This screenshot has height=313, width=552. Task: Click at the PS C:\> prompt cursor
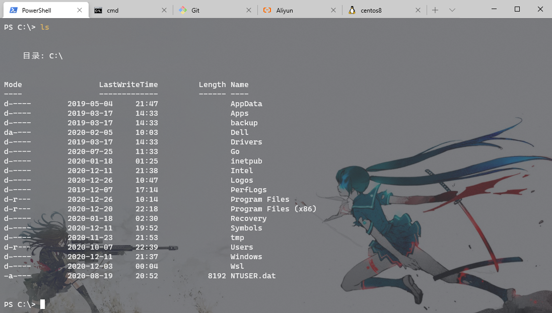pyautogui.click(x=43, y=304)
